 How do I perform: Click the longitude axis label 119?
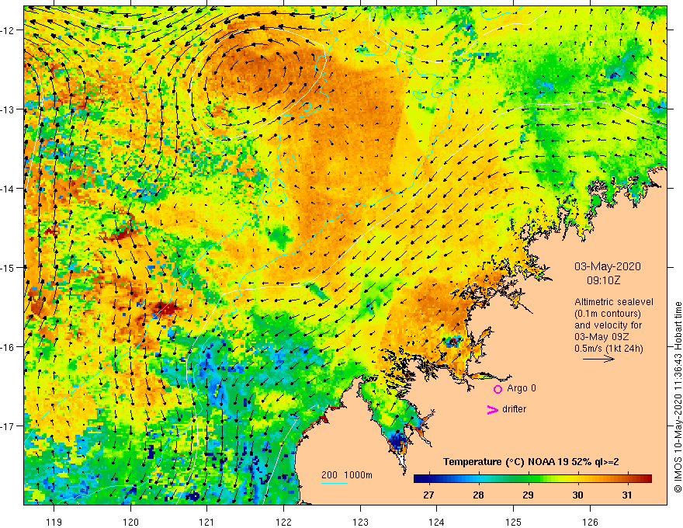click(54, 522)
